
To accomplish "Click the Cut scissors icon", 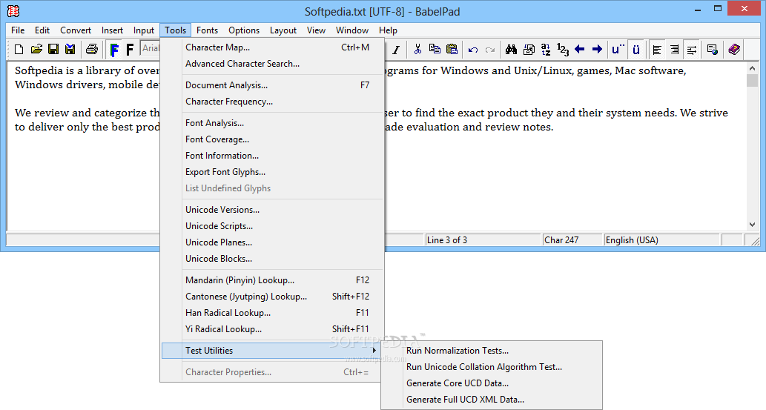I will [x=417, y=50].
